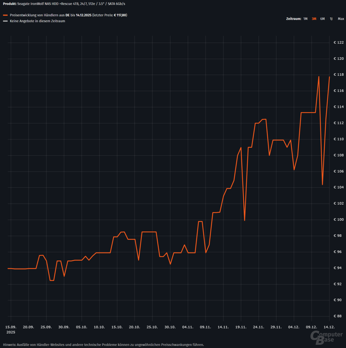The width and height of the screenshot is (346, 348).
Task: Click the Hinweis note below the chart
Action: pyautogui.click(x=103, y=344)
